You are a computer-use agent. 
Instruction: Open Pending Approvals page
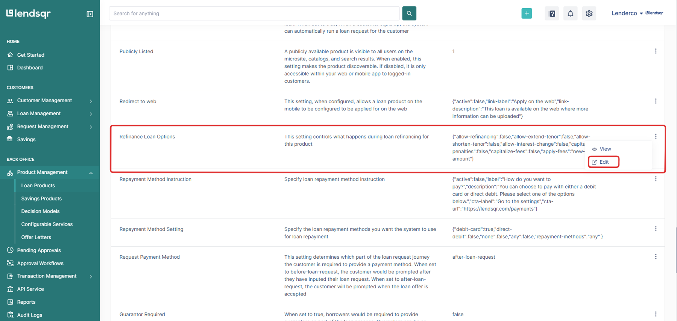(x=39, y=250)
